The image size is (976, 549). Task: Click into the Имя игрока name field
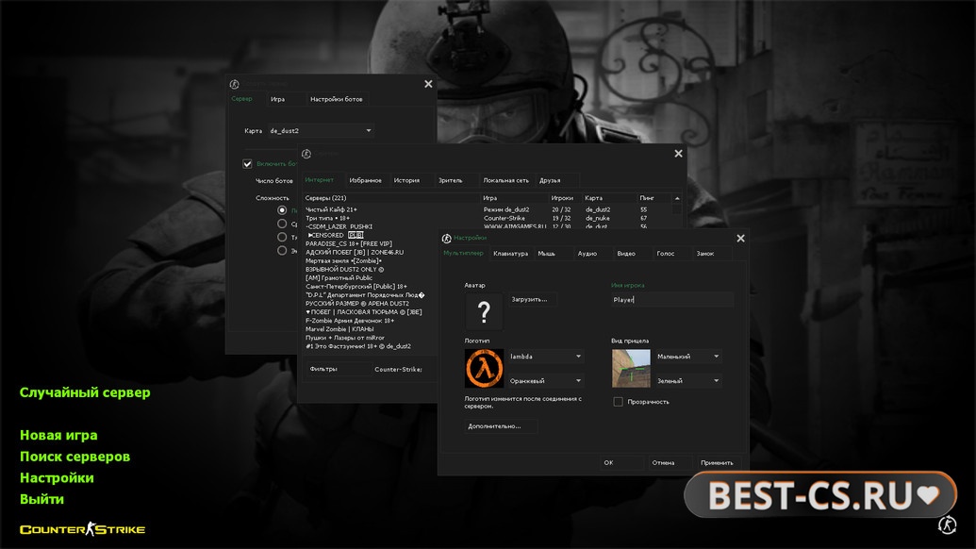coord(671,299)
